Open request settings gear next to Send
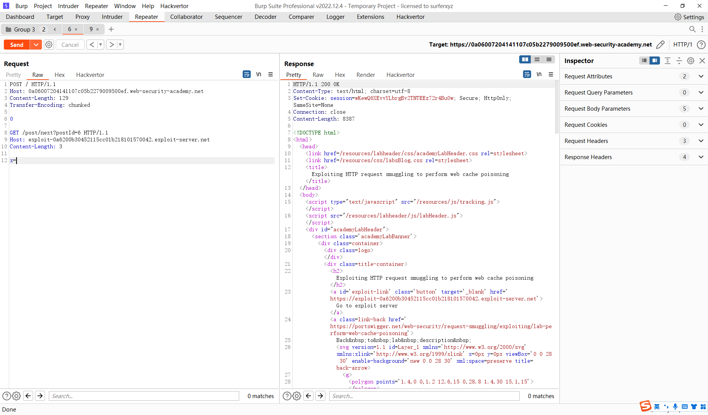708x415 pixels. [x=49, y=45]
